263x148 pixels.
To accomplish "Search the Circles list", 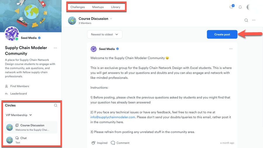I will [56, 105].
